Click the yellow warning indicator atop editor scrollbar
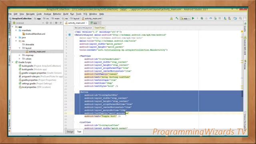This screenshot has height=144, width=256. tap(242, 32)
